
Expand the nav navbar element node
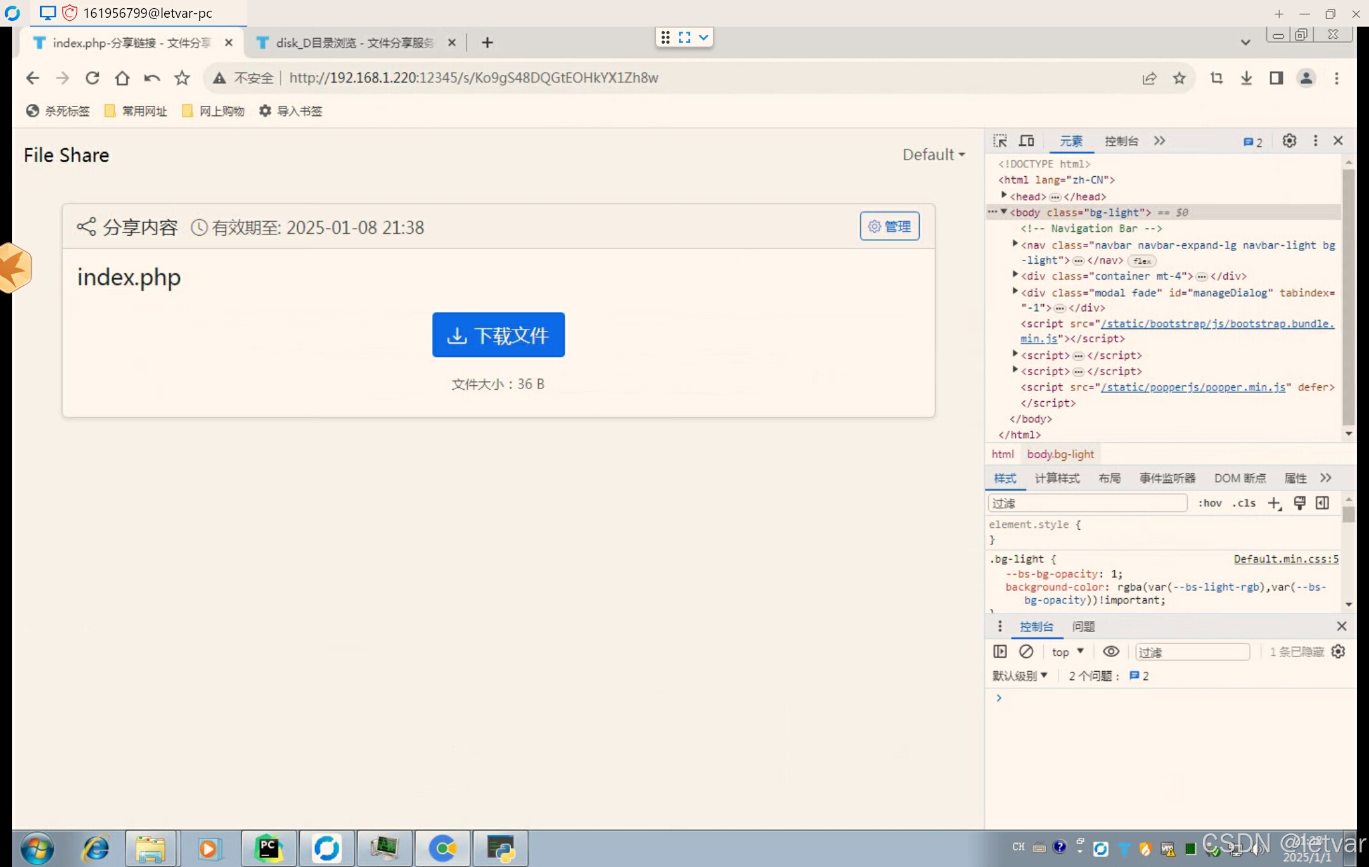pos(1015,243)
